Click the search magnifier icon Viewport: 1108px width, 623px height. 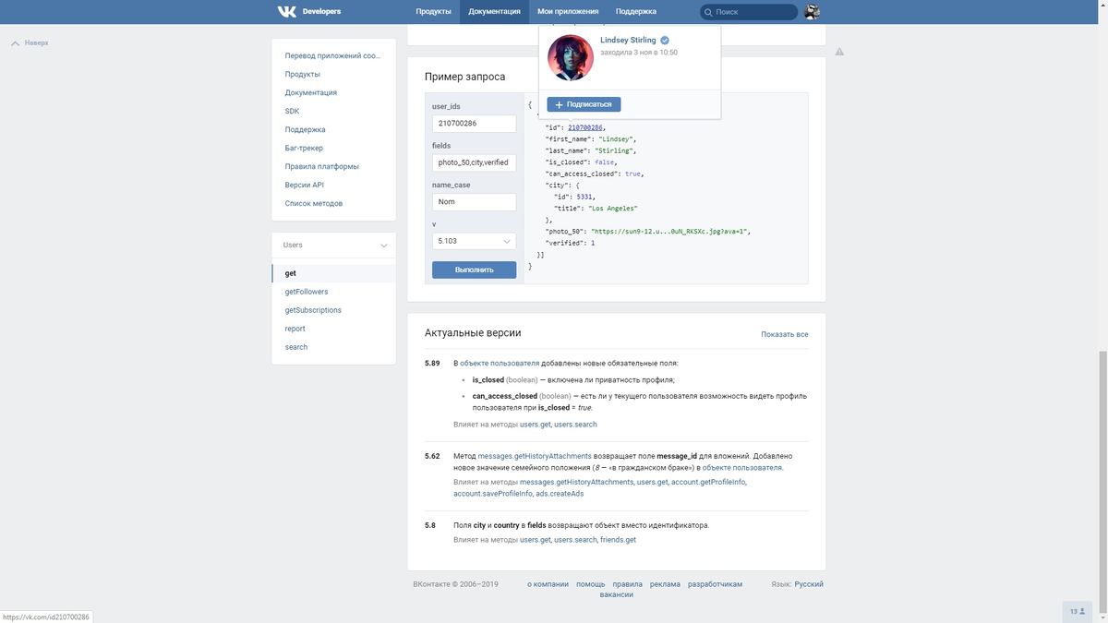point(708,12)
